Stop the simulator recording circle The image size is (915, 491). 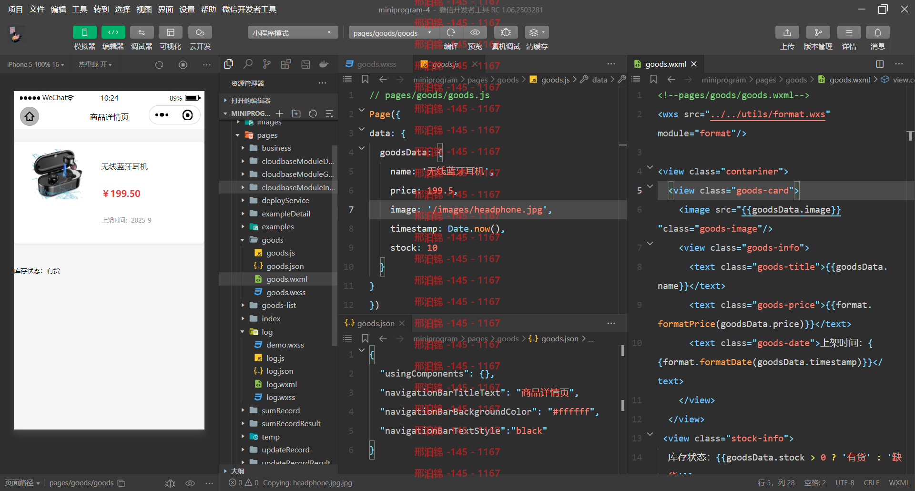(183, 64)
